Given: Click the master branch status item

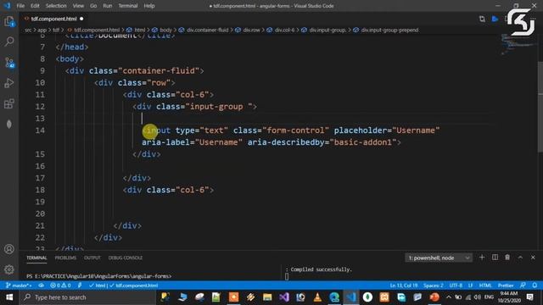Looking at the screenshot, I should (19, 286).
